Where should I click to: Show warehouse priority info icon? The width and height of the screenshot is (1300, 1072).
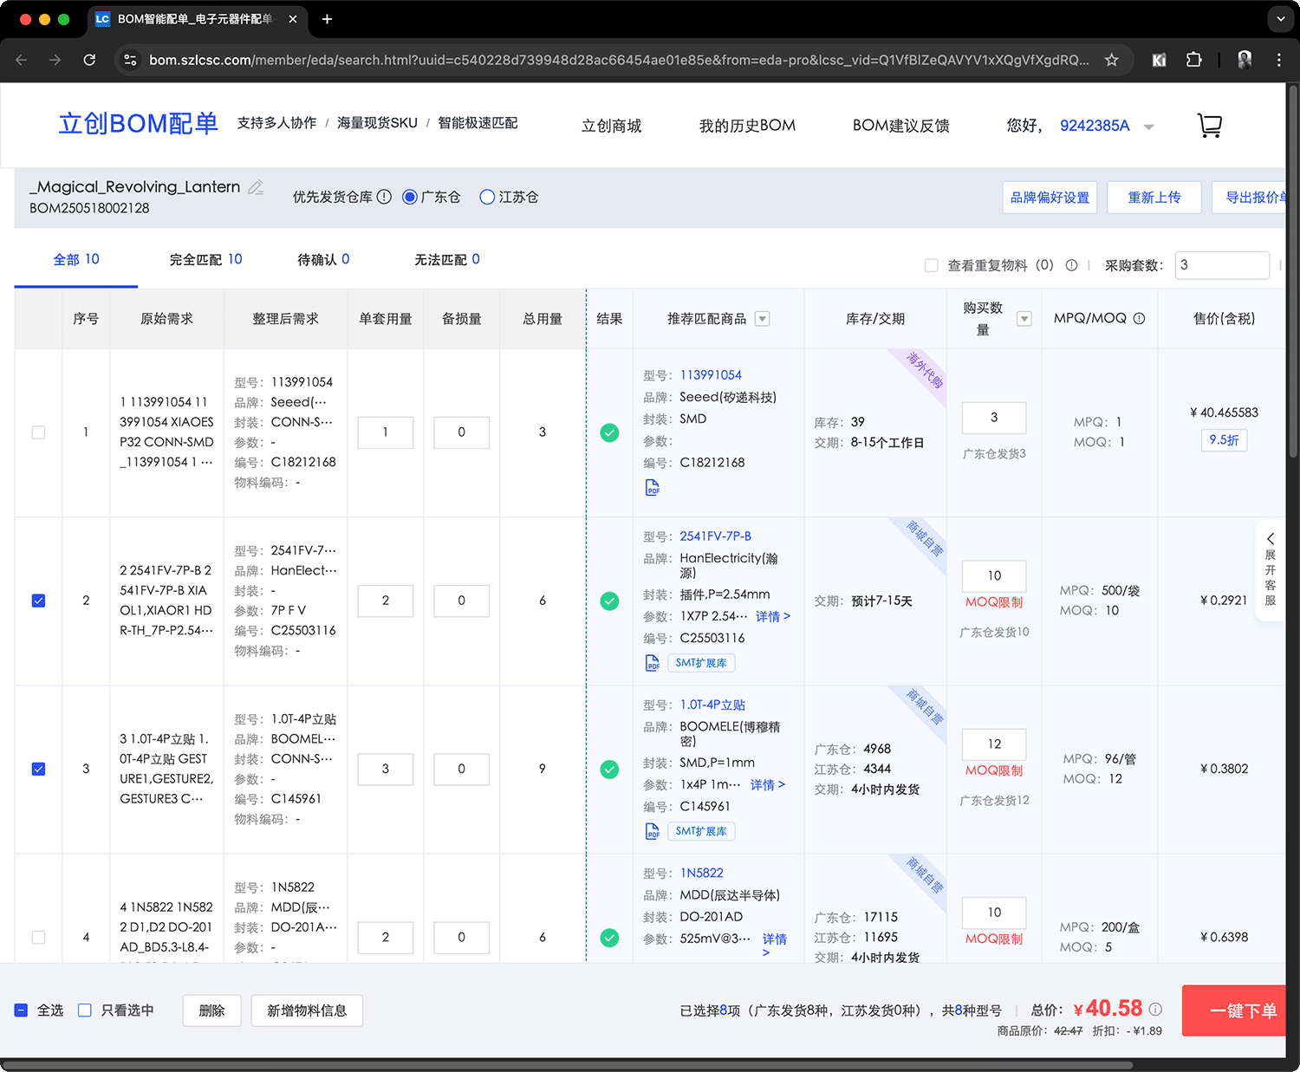click(384, 197)
